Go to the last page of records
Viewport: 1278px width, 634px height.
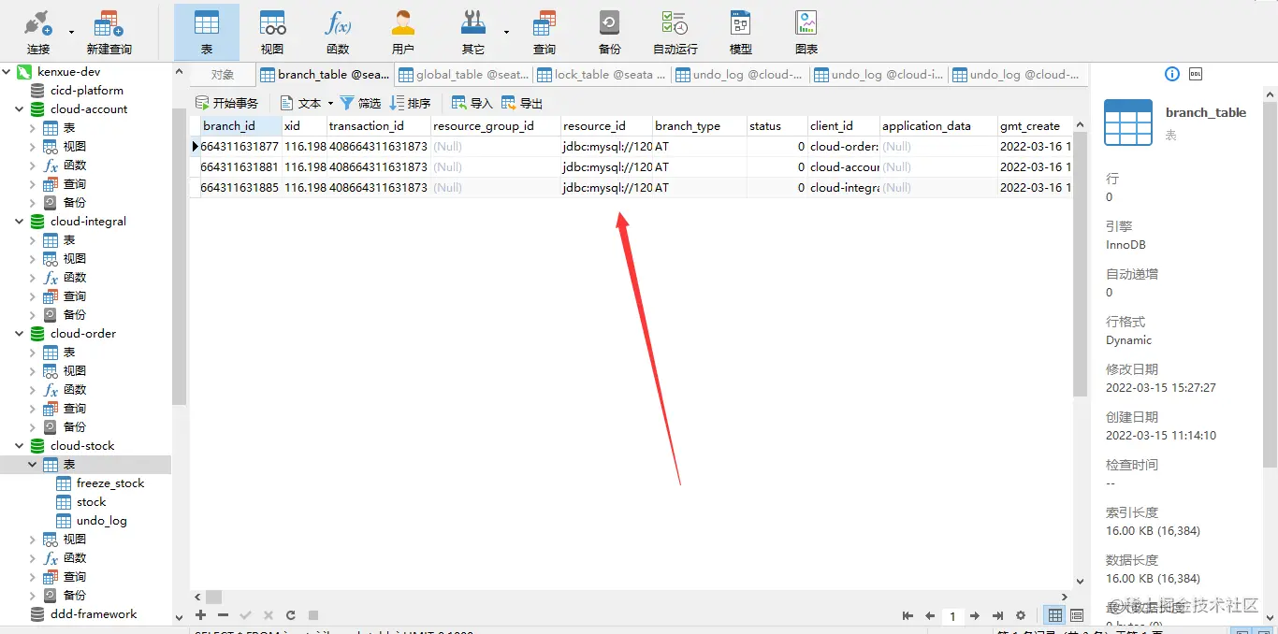(x=997, y=615)
